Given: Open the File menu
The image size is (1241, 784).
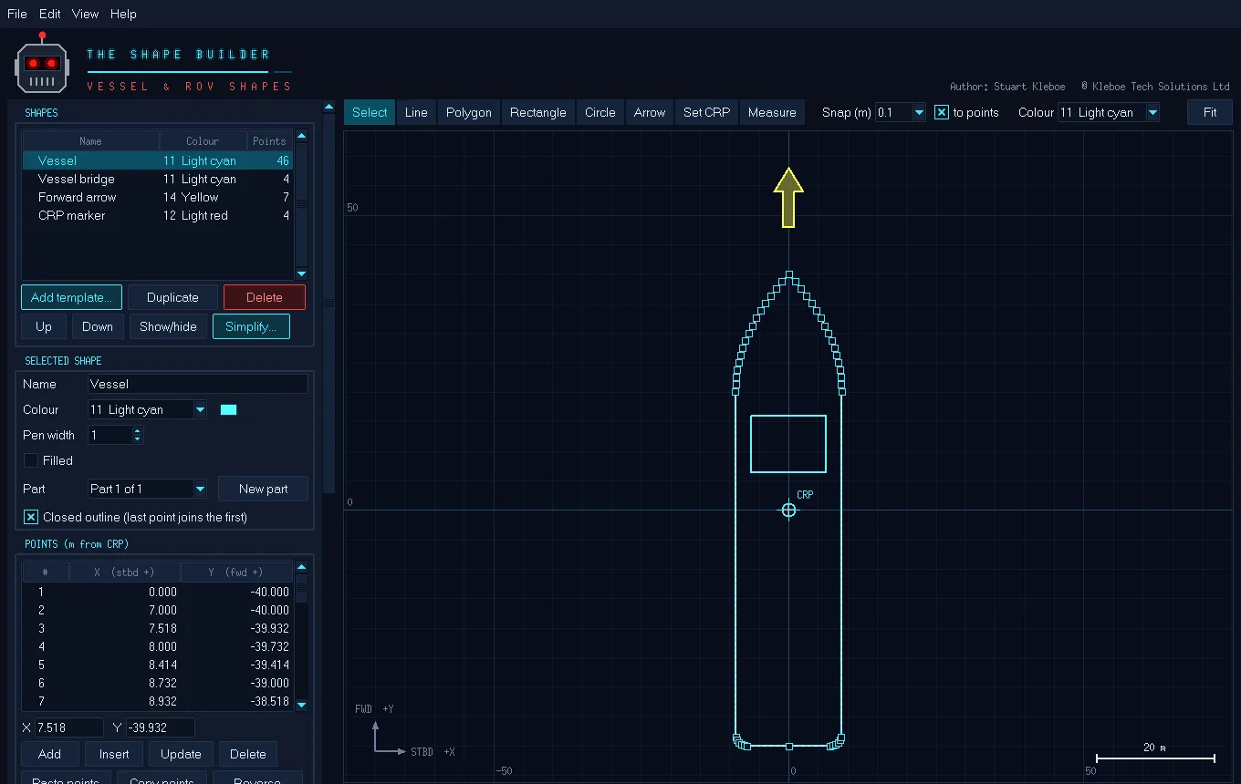Looking at the screenshot, I should click(17, 14).
